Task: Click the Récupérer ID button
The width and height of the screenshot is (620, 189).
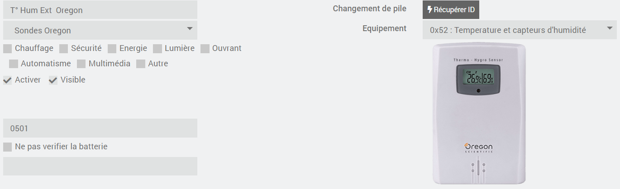Action: 451,9
